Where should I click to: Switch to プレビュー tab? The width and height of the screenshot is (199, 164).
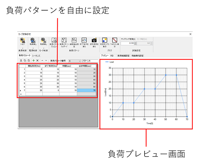tap(104, 55)
